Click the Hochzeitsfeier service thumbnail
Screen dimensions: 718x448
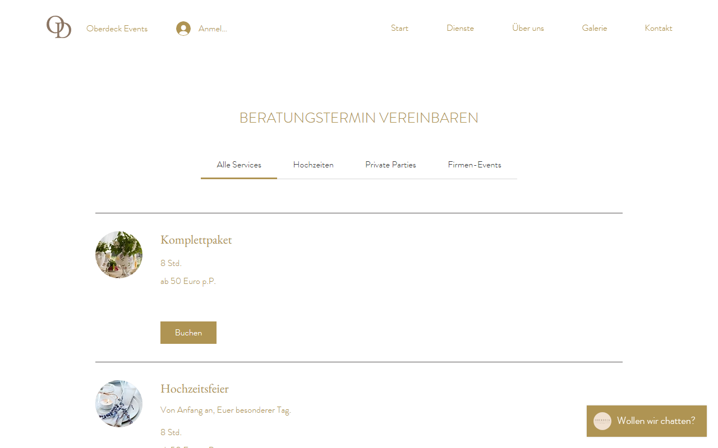point(119,404)
